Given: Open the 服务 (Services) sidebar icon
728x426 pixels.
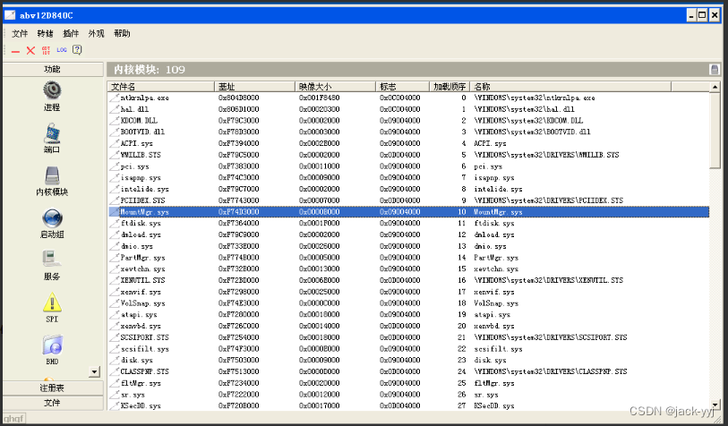Looking at the screenshot, I should (x=52, y=266).
